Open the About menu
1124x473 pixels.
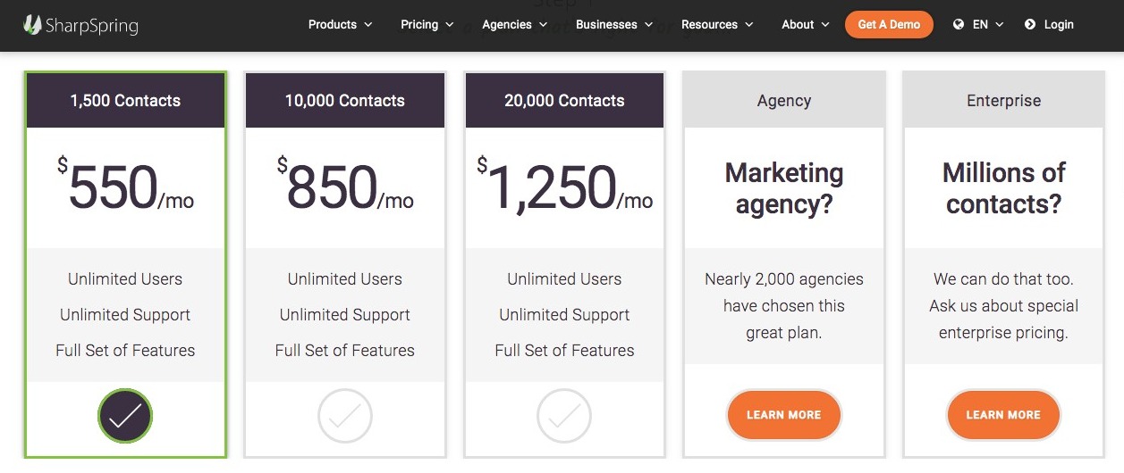point(806,25)
